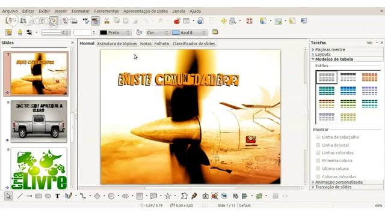Select the blue table style swatch
Viewport: 385px width, 216px height.
pos(348,91)
